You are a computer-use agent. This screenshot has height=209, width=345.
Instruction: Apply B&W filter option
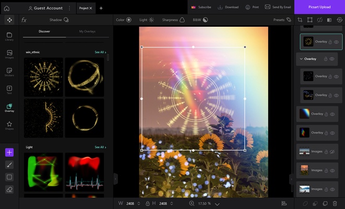tap(200, 20)
